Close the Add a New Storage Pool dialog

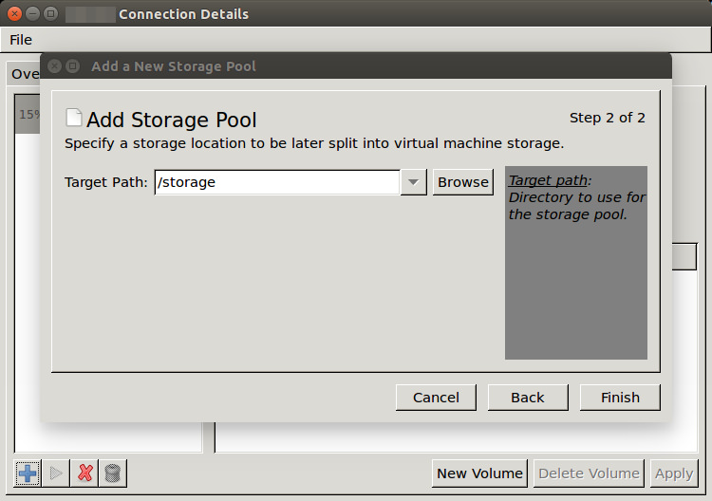pyautogui.click(x=55, y=66)
